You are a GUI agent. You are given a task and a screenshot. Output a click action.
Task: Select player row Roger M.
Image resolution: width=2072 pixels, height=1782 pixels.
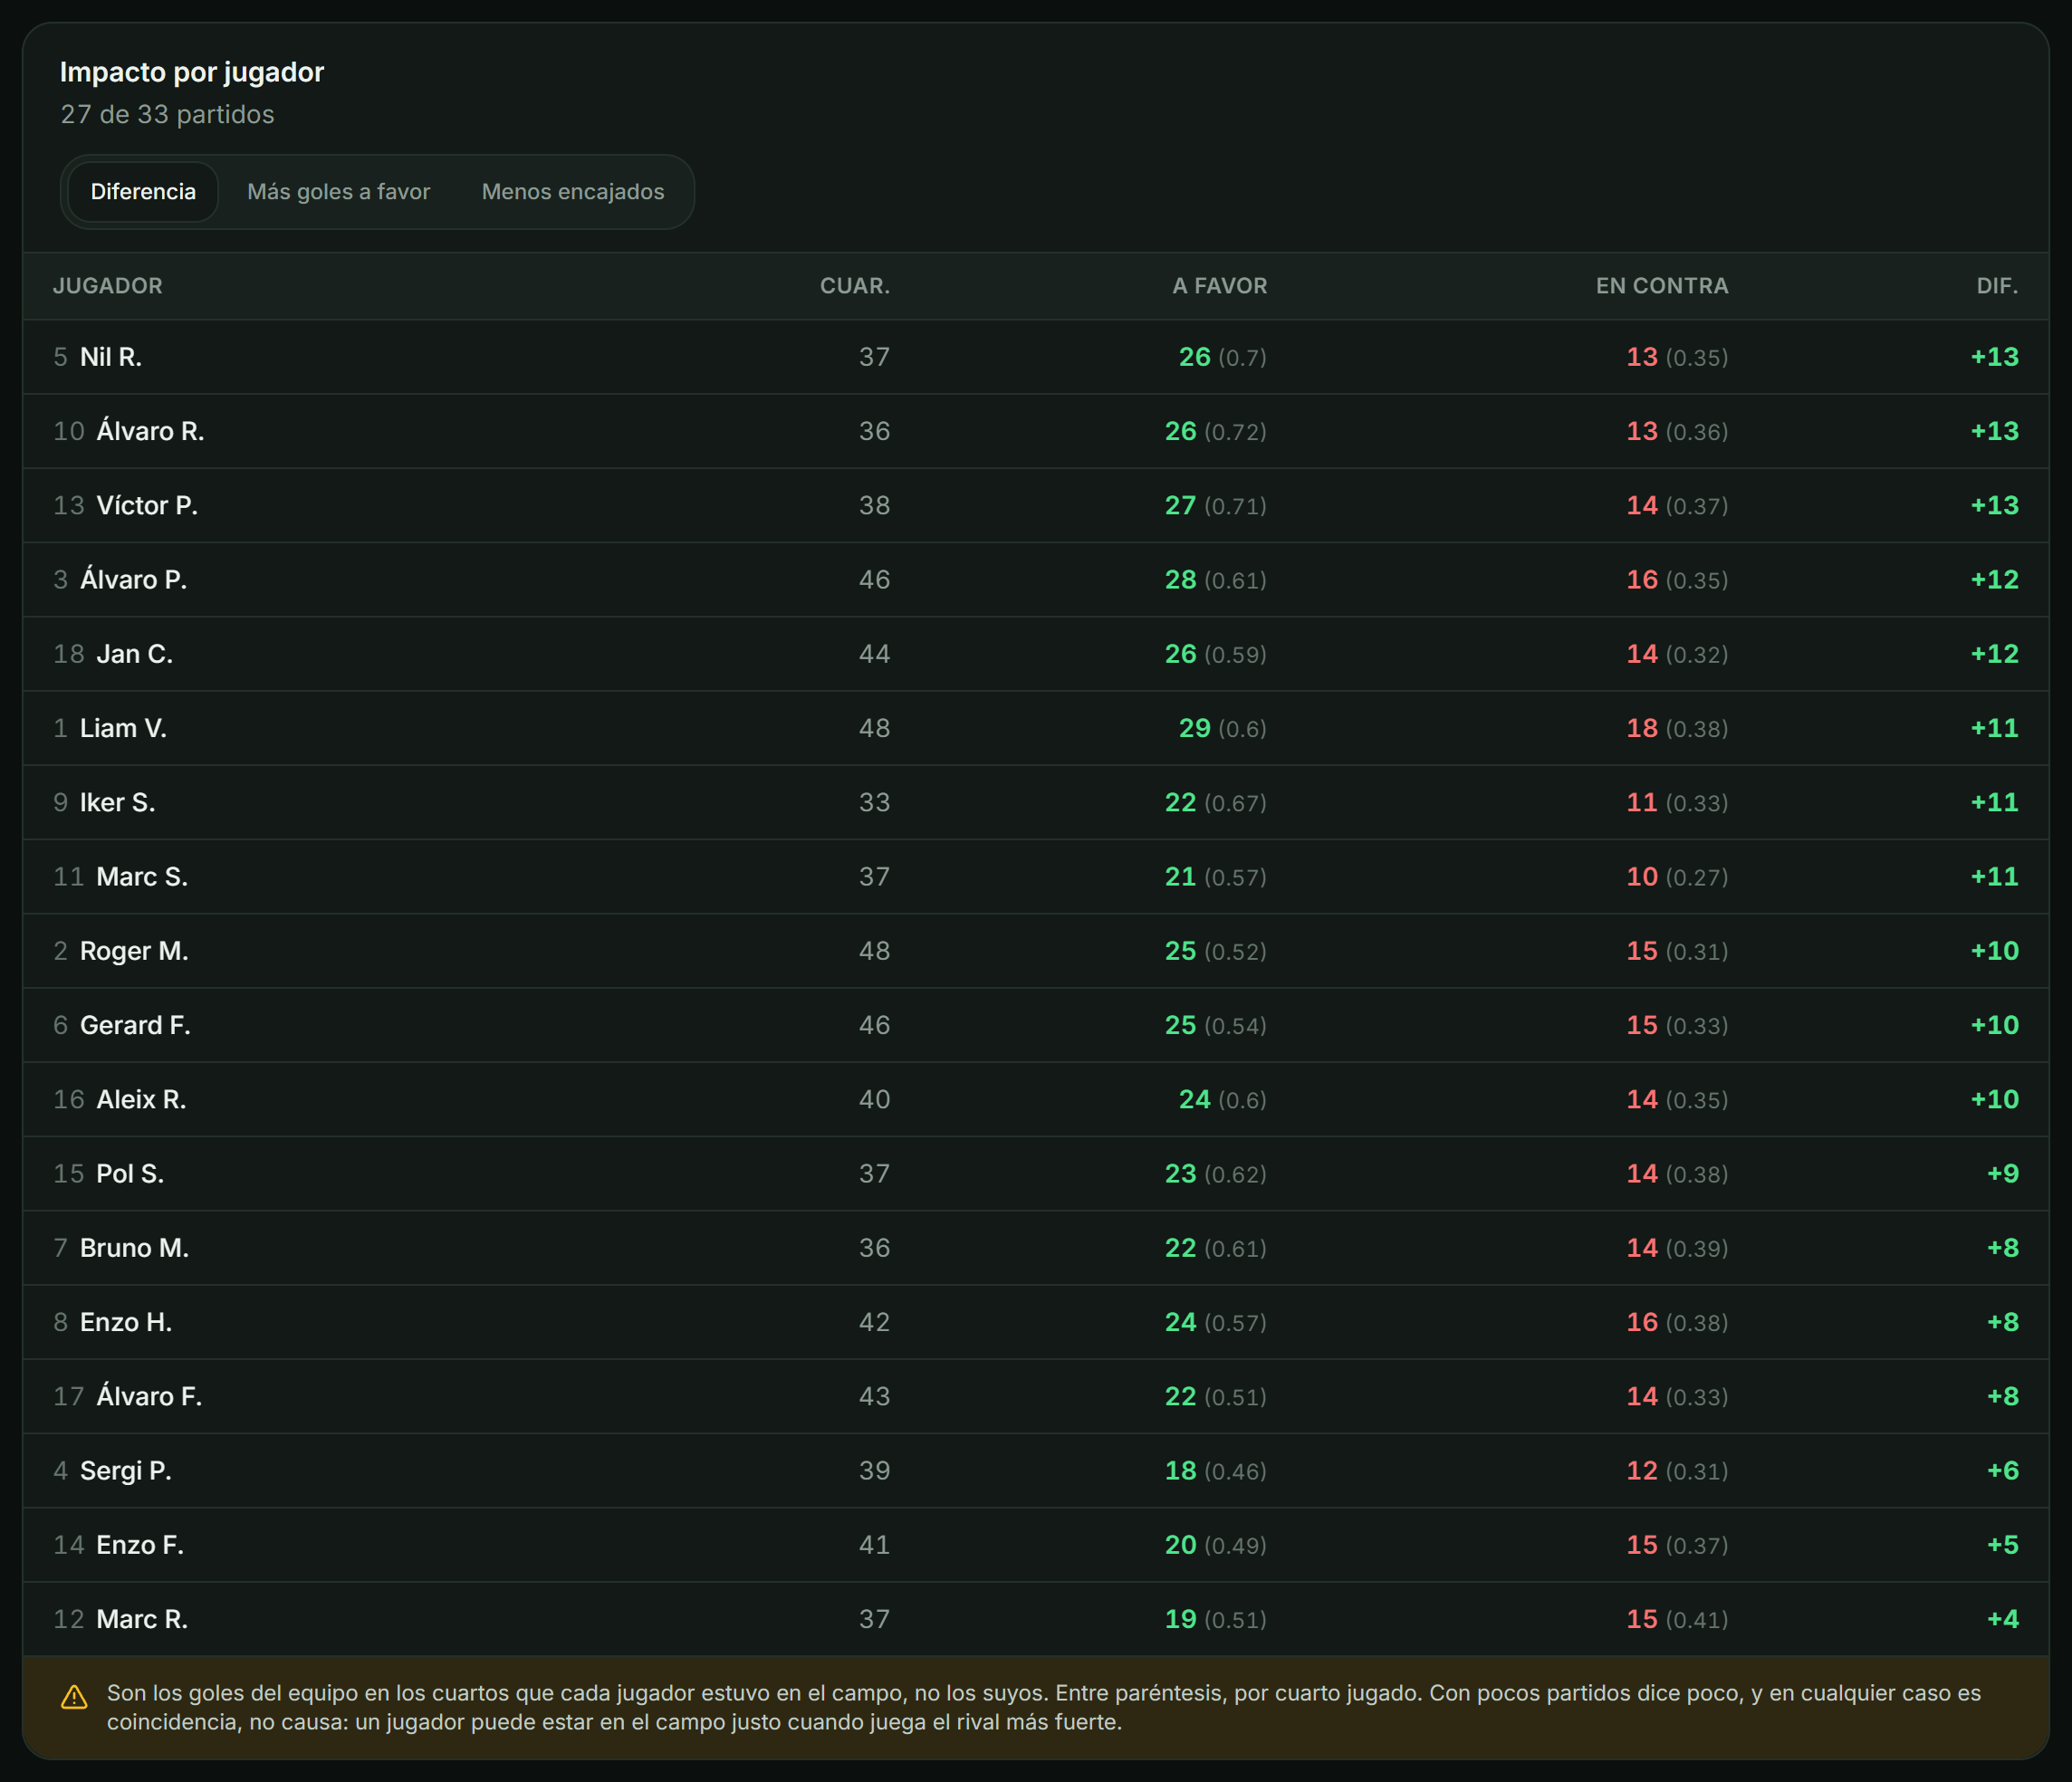click(1036, 951)
